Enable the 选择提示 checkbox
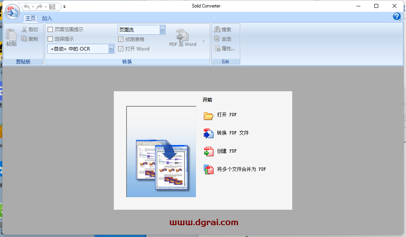 pyautogui.click(x=50, y=39)
